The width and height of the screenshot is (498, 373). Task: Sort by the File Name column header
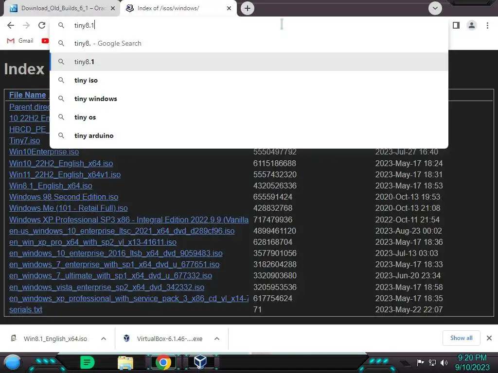27,95
